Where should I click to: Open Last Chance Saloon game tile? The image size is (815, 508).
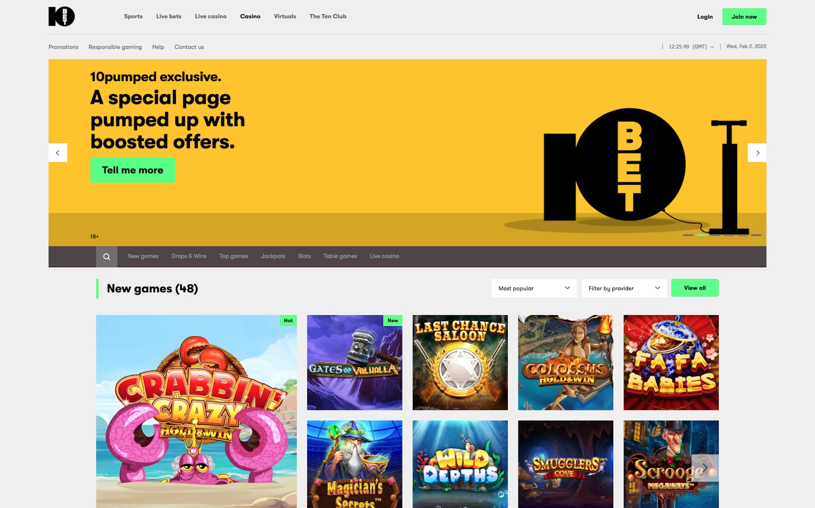460,362
